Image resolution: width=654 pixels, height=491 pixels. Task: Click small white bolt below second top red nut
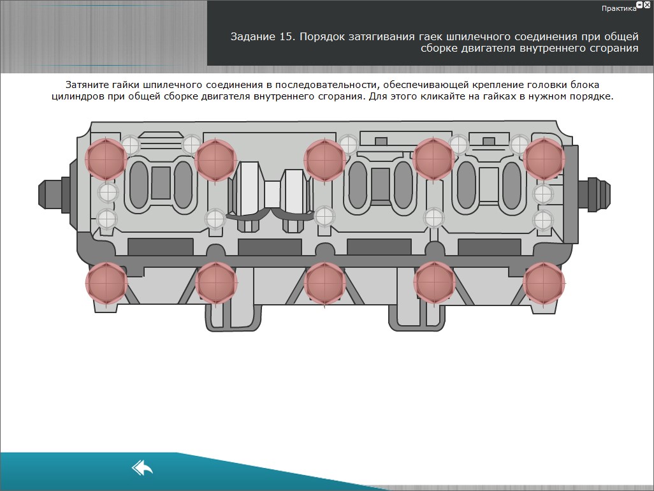(x=215, y=218)
